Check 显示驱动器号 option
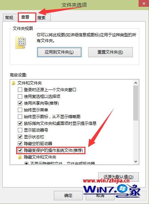Viewport: 149px width, 204px height. pyautogui.click(x=20, y=130)
